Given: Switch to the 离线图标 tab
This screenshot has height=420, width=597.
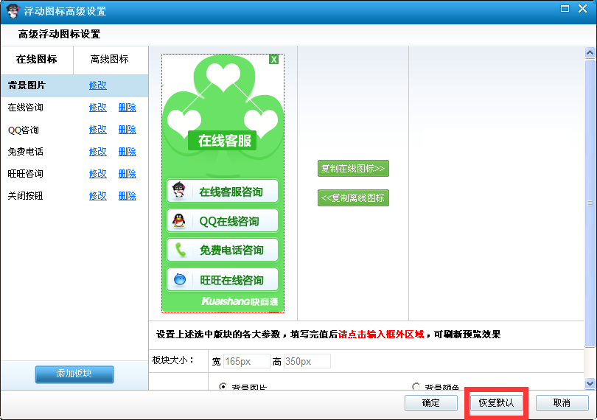Looking at the screenshot, I should tap(110, 60).
